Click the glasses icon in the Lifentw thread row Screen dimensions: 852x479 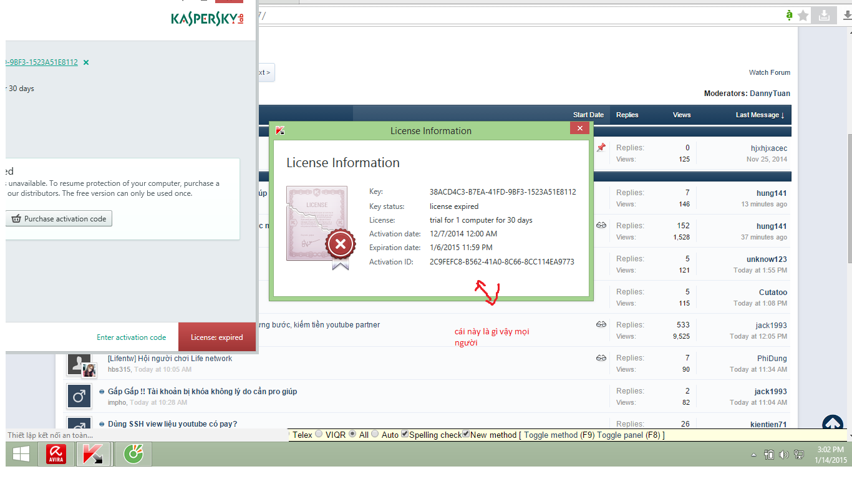pos(601,358)
